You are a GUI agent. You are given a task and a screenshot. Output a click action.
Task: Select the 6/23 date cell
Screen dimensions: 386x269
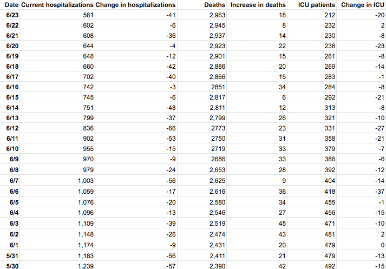coord(12,15)
